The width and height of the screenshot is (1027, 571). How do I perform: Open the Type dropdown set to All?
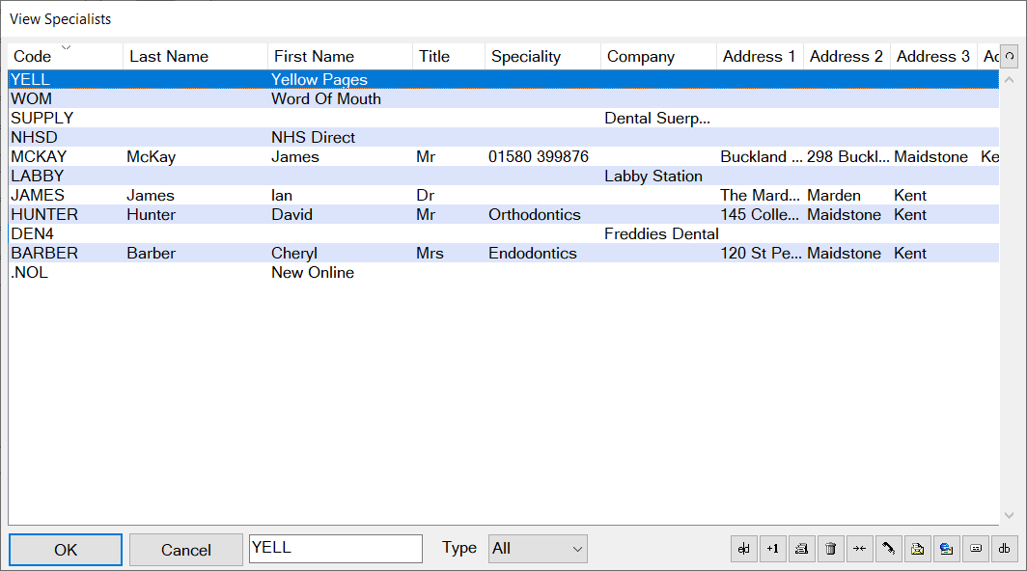click(x=538, y=549)
